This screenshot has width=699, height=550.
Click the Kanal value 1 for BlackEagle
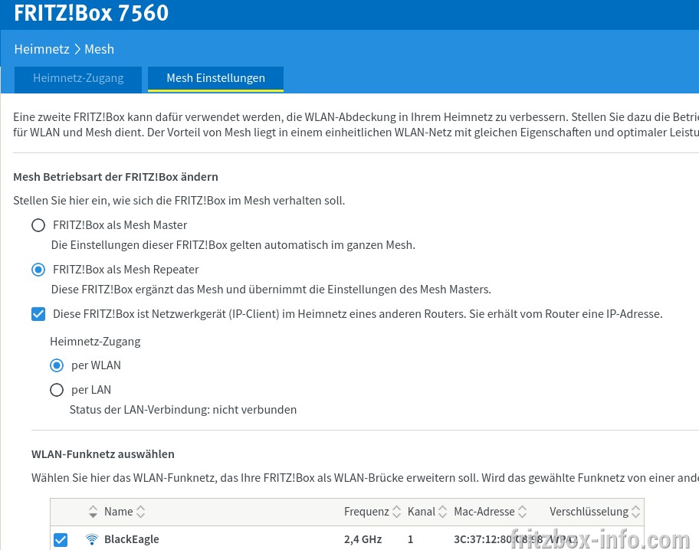pos(411,539)
